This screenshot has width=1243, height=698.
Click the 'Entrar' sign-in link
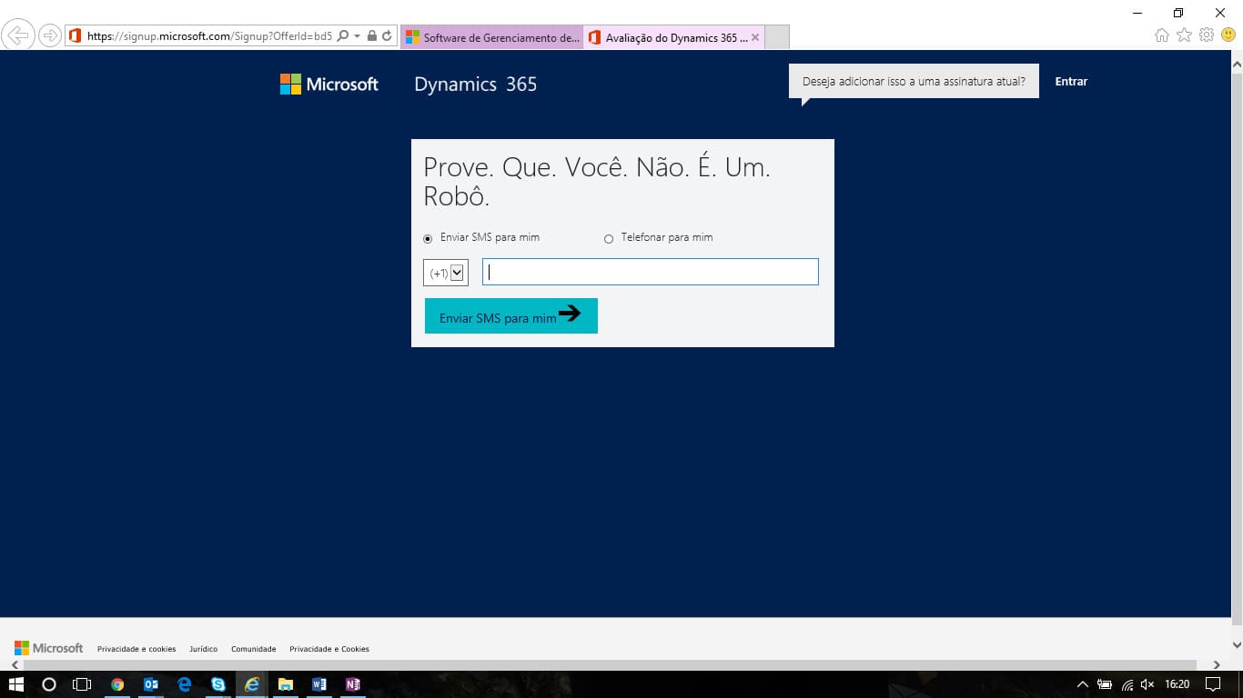pyautogui.click(x=1071, y=82)
